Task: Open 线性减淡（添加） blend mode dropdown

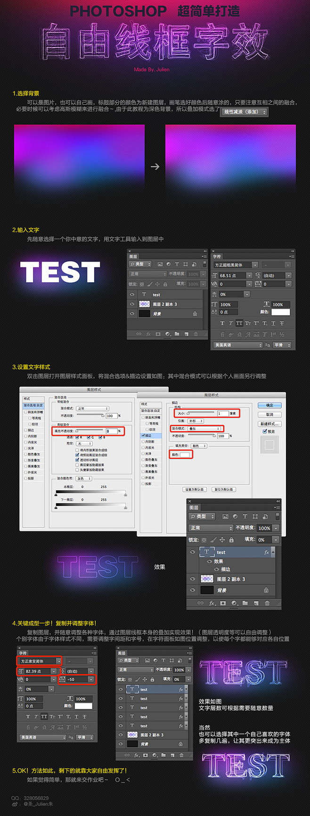Action: [244, 112]
